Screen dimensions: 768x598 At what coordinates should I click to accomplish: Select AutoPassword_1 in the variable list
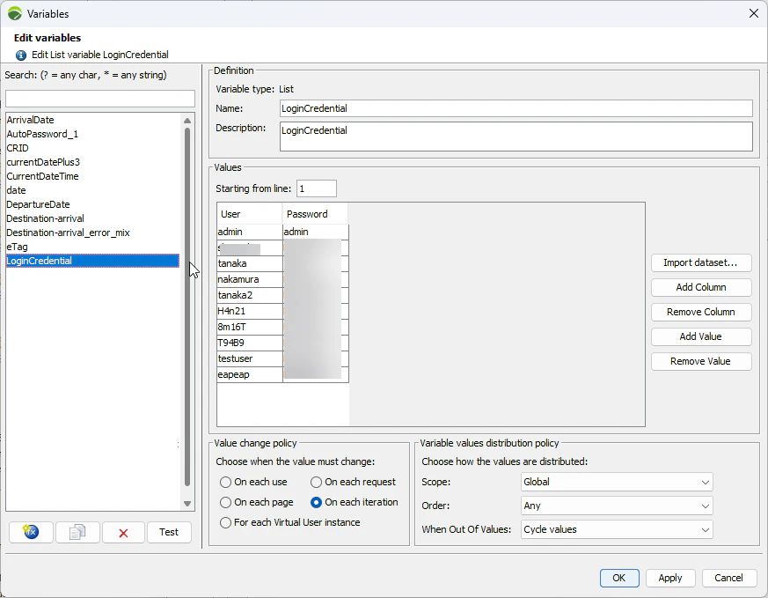tap(92, 134)
